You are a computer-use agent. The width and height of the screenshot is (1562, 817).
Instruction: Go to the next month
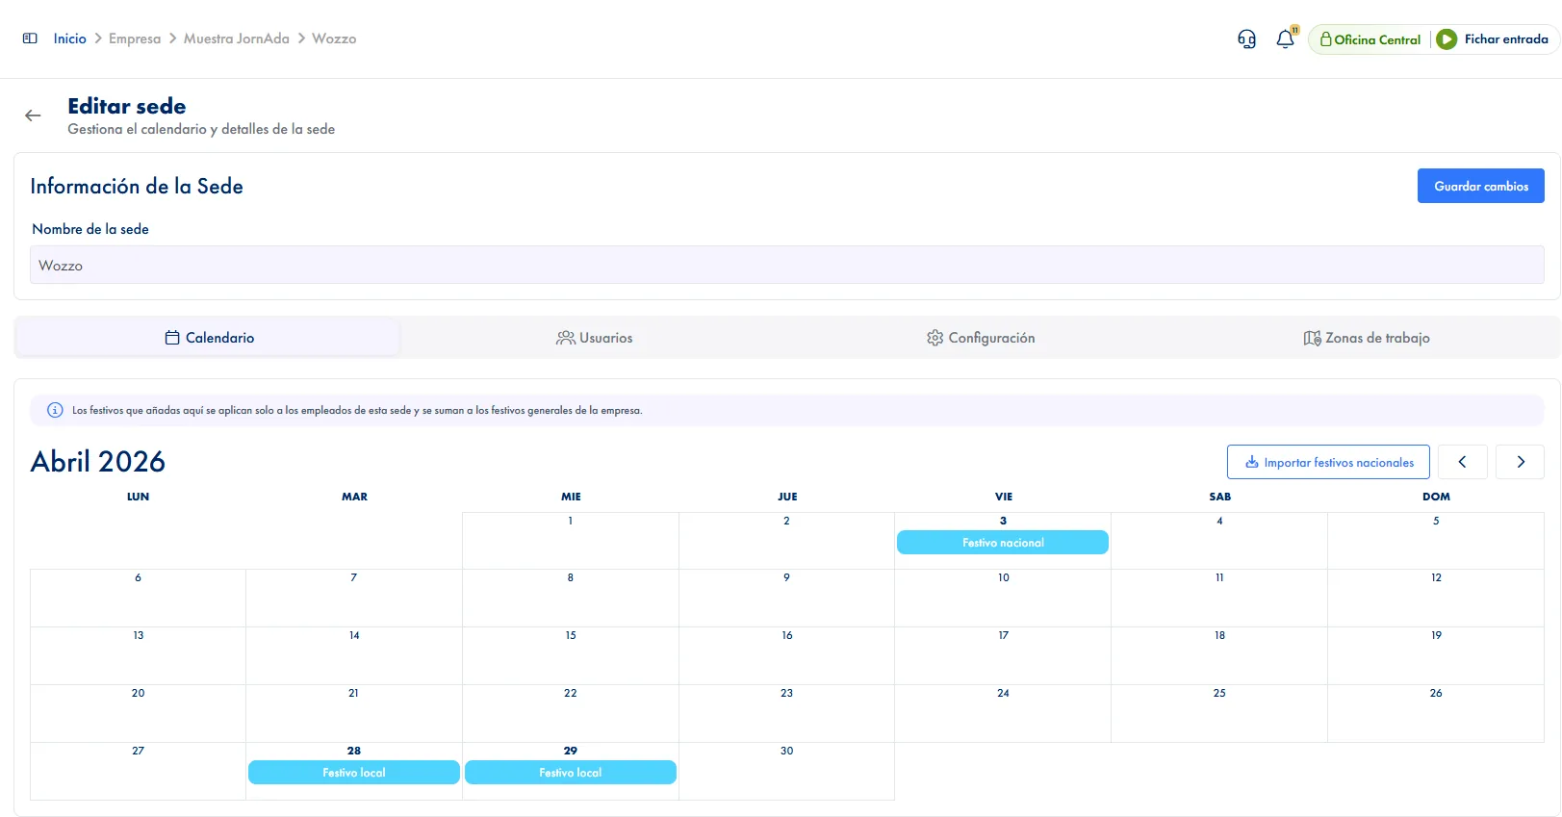coord(1521,462)
